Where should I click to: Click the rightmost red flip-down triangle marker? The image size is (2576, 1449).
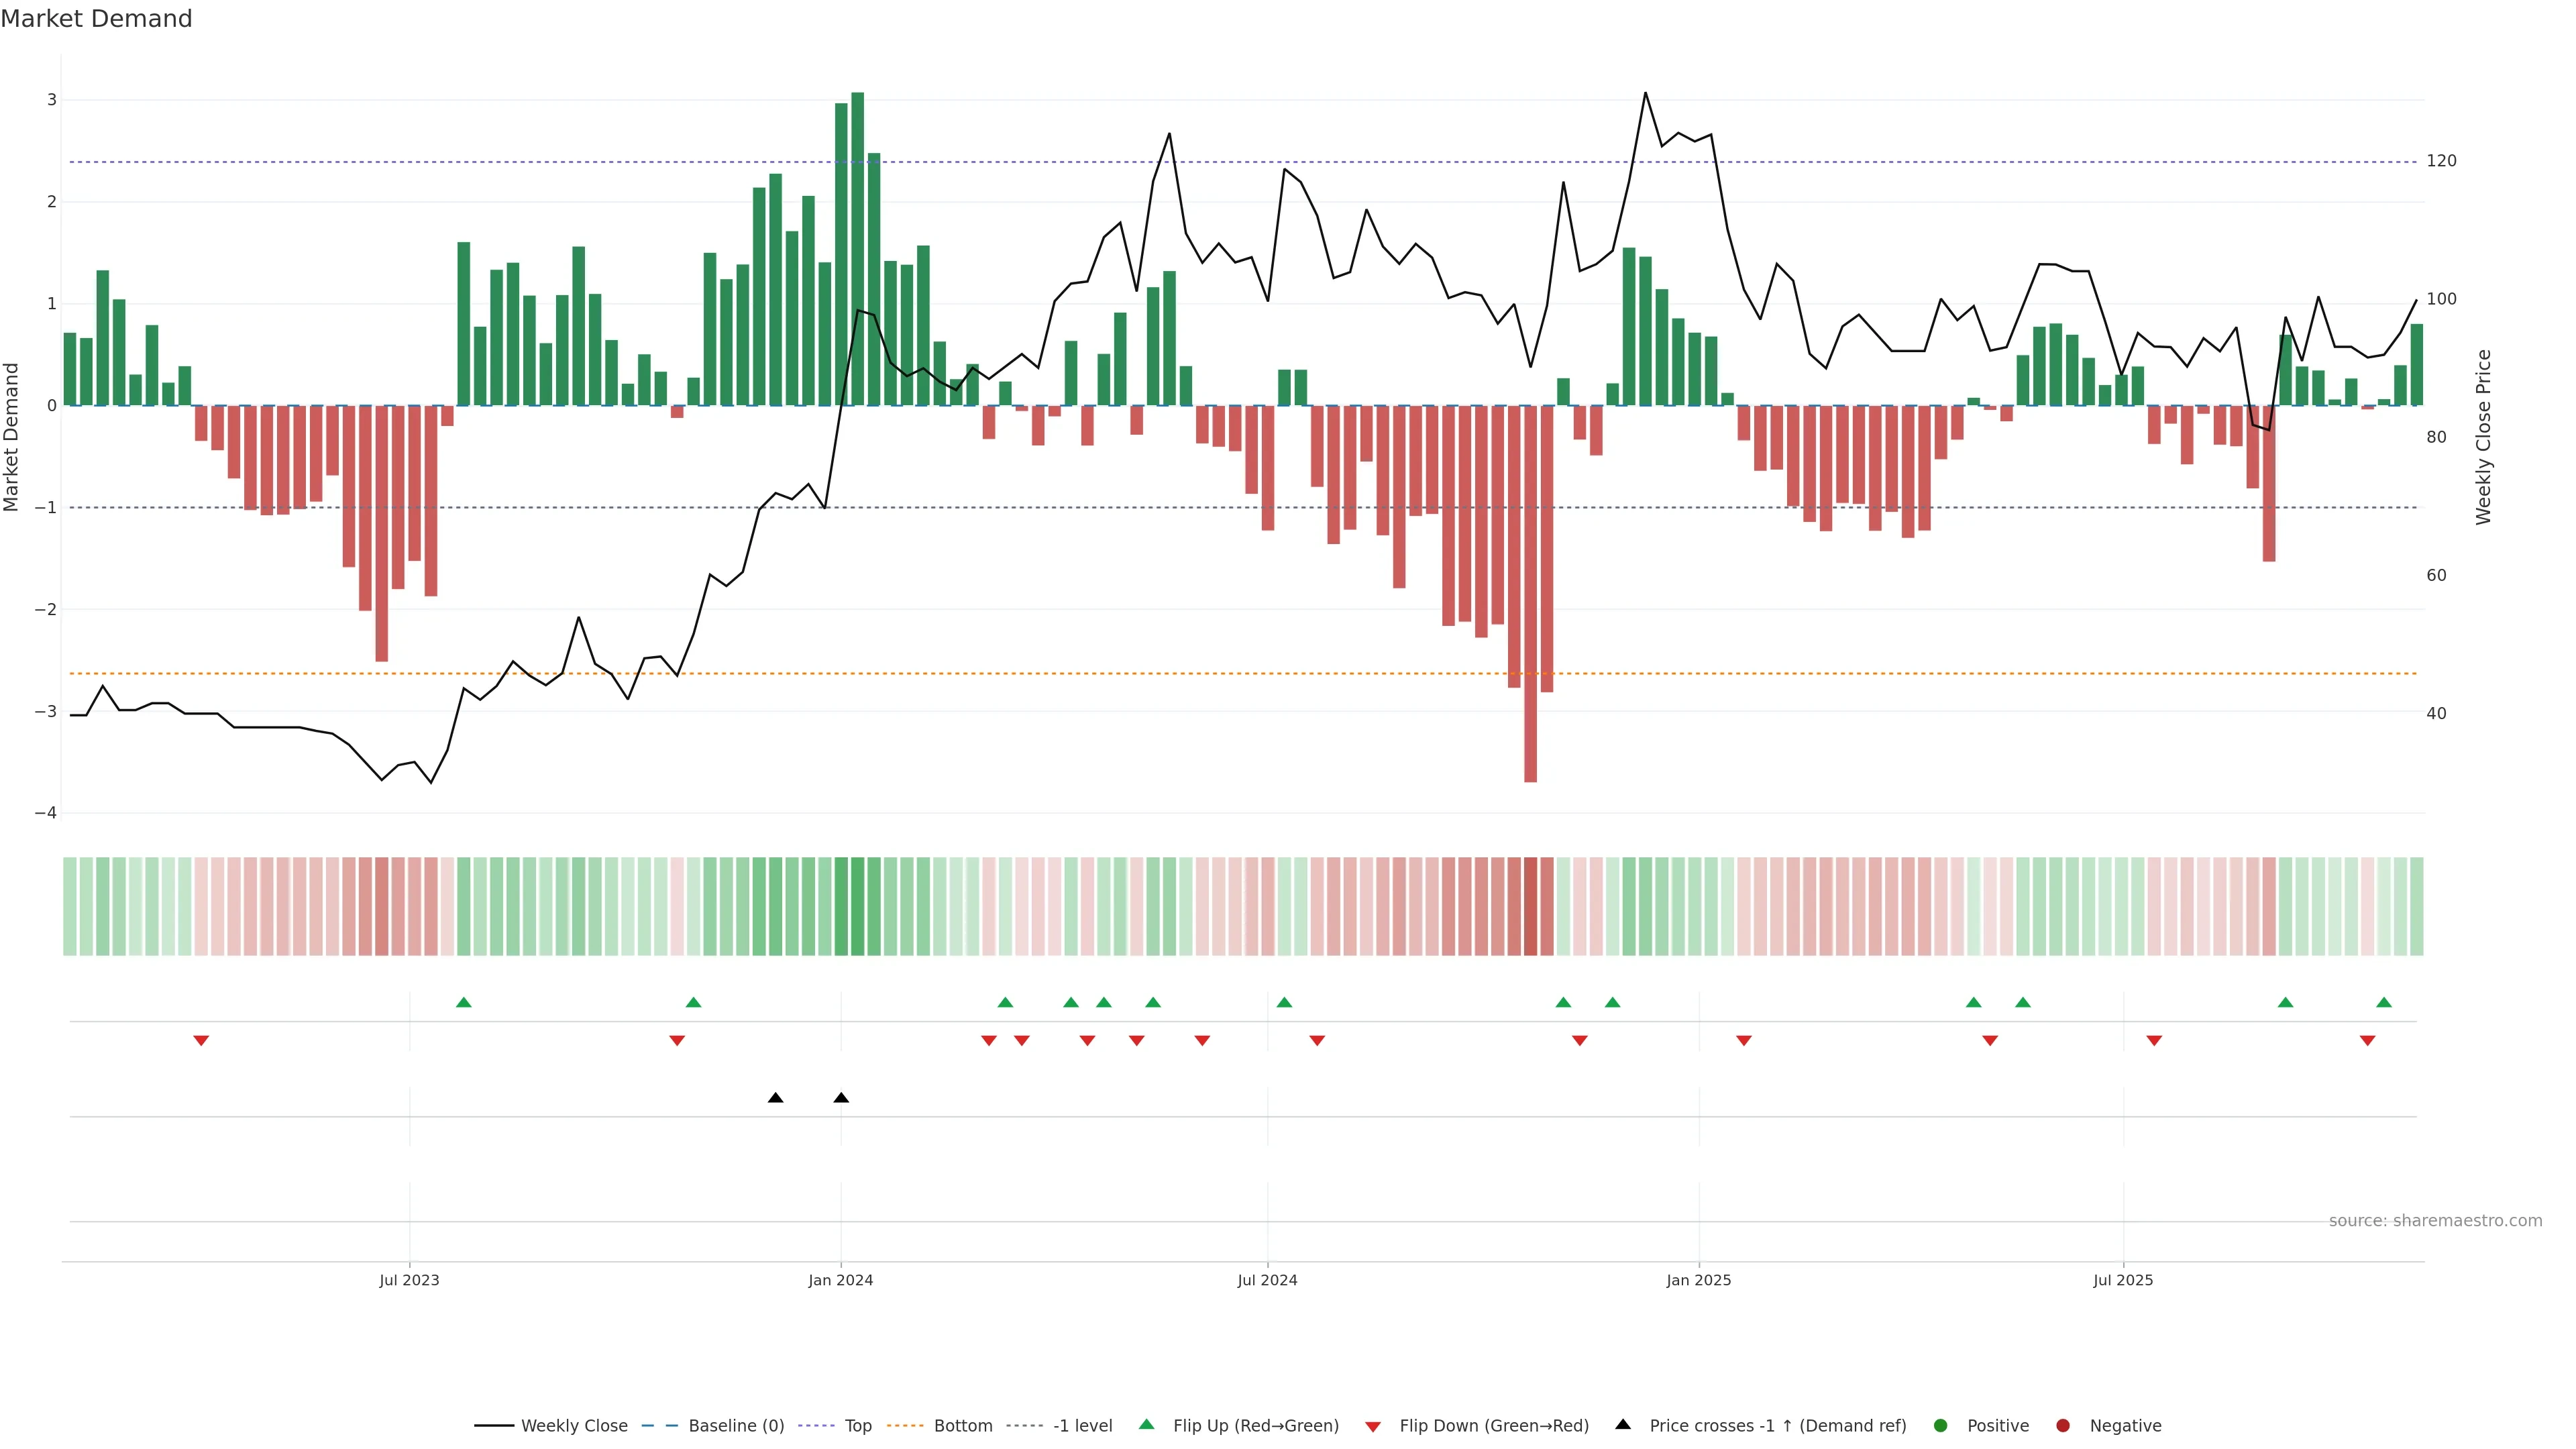[2367, 1041]
